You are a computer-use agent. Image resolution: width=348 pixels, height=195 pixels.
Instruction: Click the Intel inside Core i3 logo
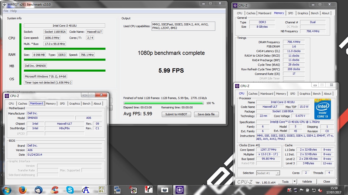pos(322,109)
